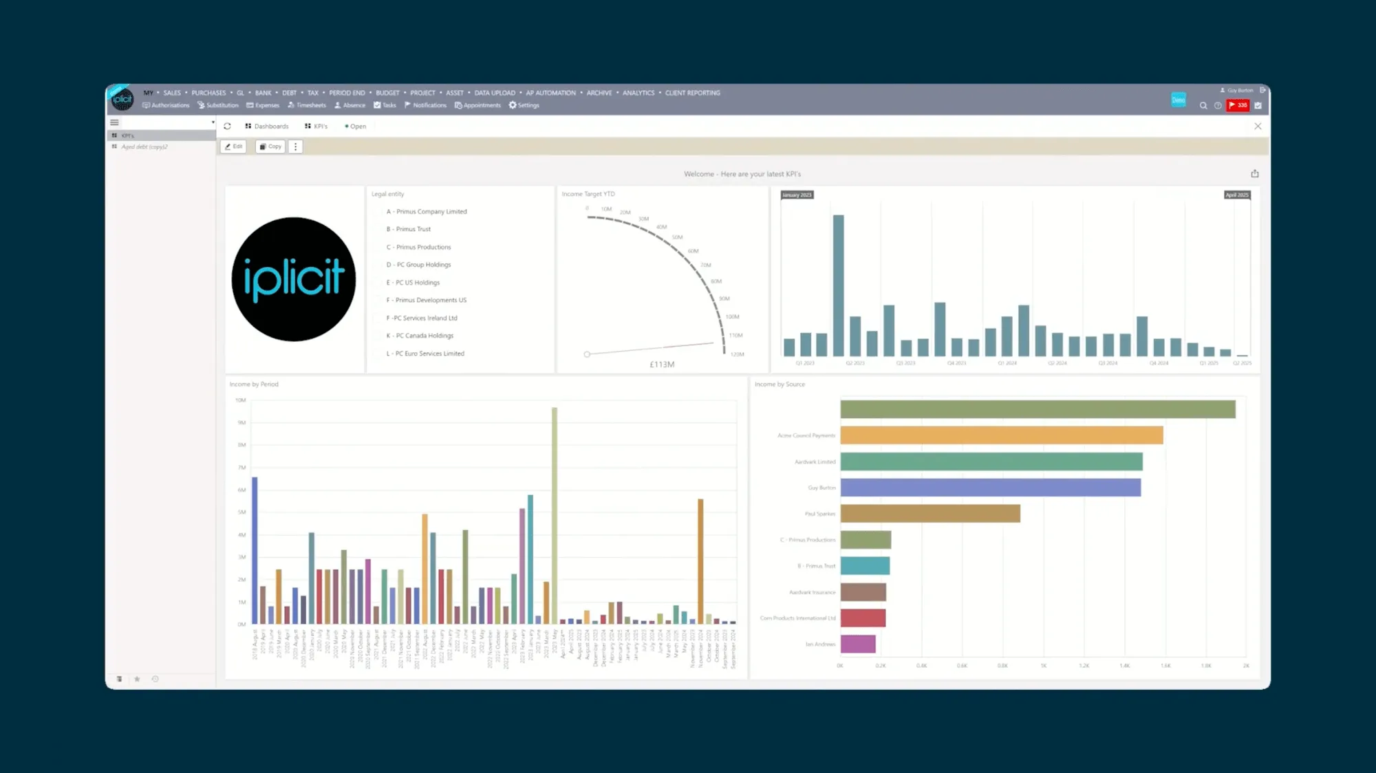
Task: Select K - PC Canada Holdings entity checkbox
Action: [x=378, y=336]
